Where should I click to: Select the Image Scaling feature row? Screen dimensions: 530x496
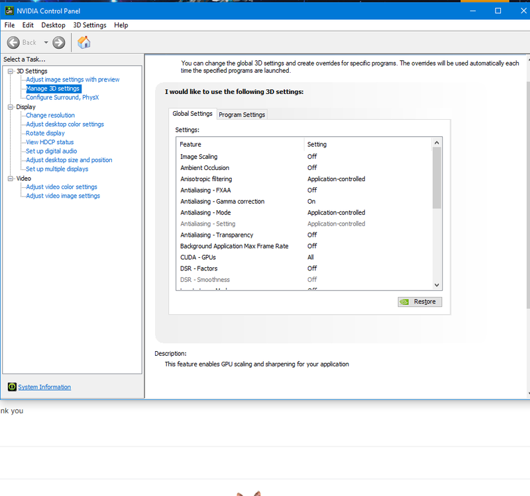coord(304,157)
